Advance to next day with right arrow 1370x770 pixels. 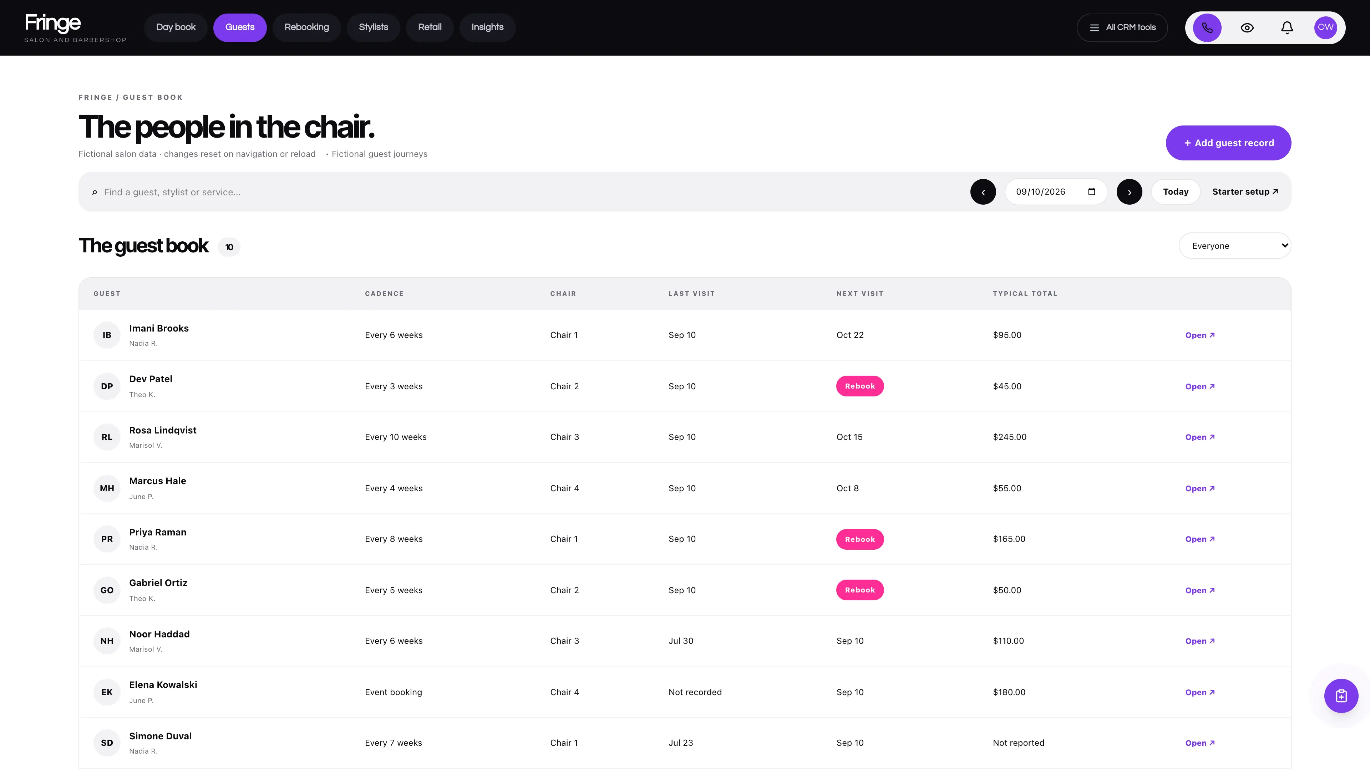point(1129,192)
